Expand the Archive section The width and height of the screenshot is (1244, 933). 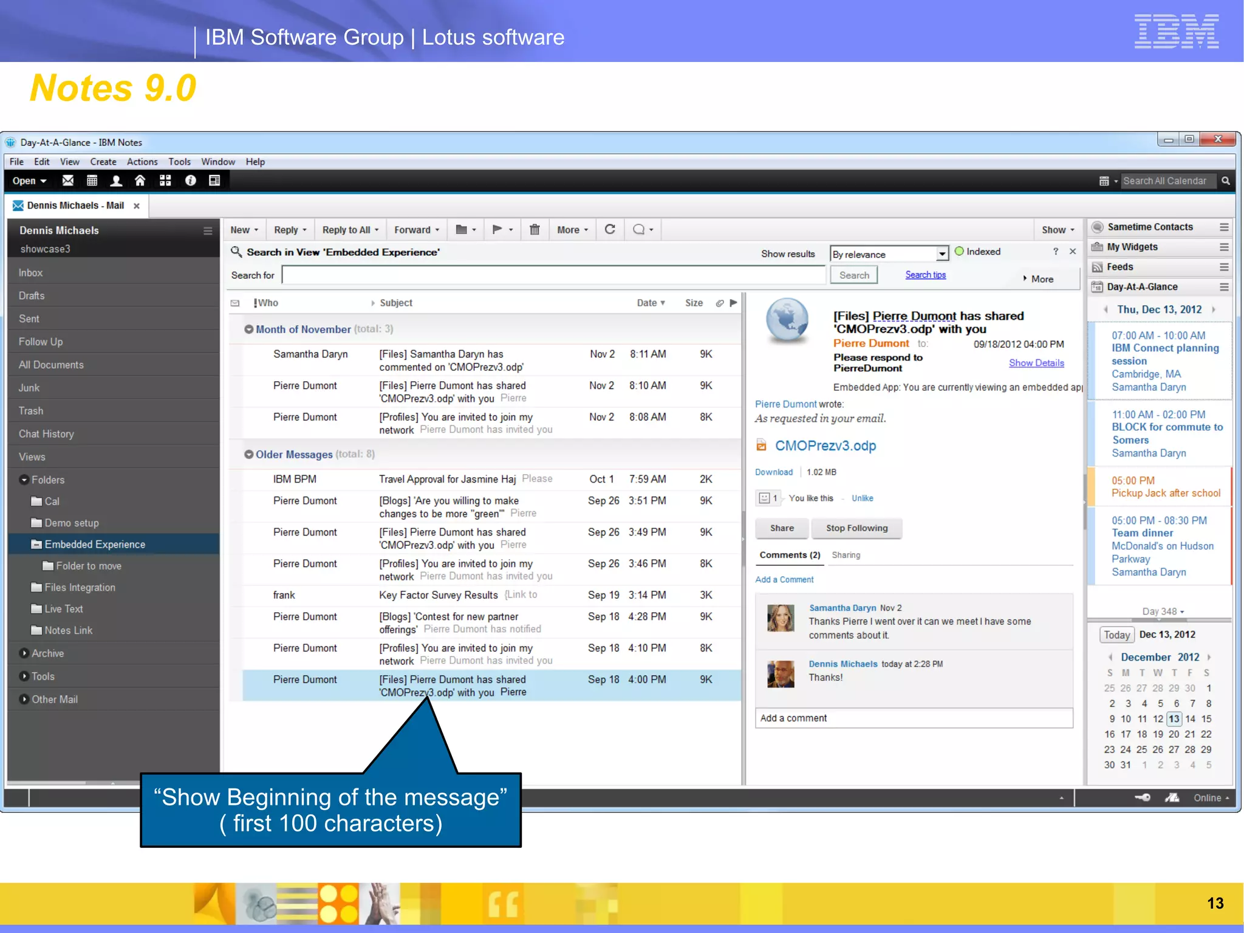pos(24,653)
